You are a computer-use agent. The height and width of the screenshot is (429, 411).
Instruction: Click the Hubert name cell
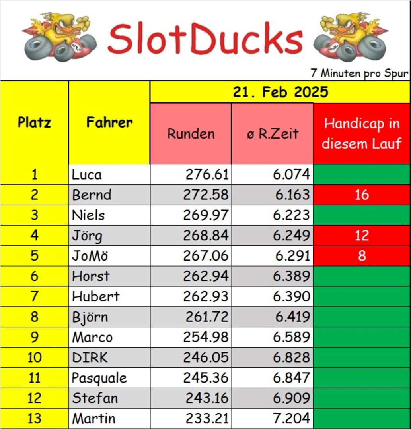pos(109,296)
